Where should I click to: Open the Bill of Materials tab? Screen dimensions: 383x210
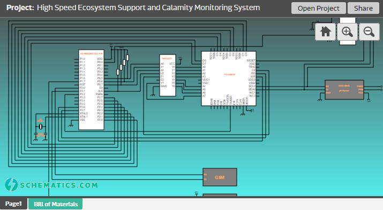(56, 204)
